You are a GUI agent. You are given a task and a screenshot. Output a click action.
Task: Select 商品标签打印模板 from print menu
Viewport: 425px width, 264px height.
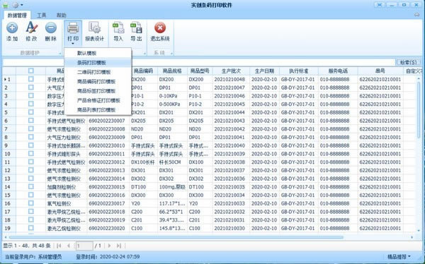pos(98,91)
